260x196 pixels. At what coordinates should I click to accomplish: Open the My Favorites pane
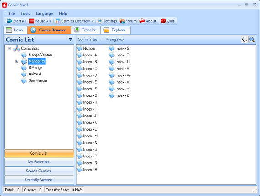39,162
